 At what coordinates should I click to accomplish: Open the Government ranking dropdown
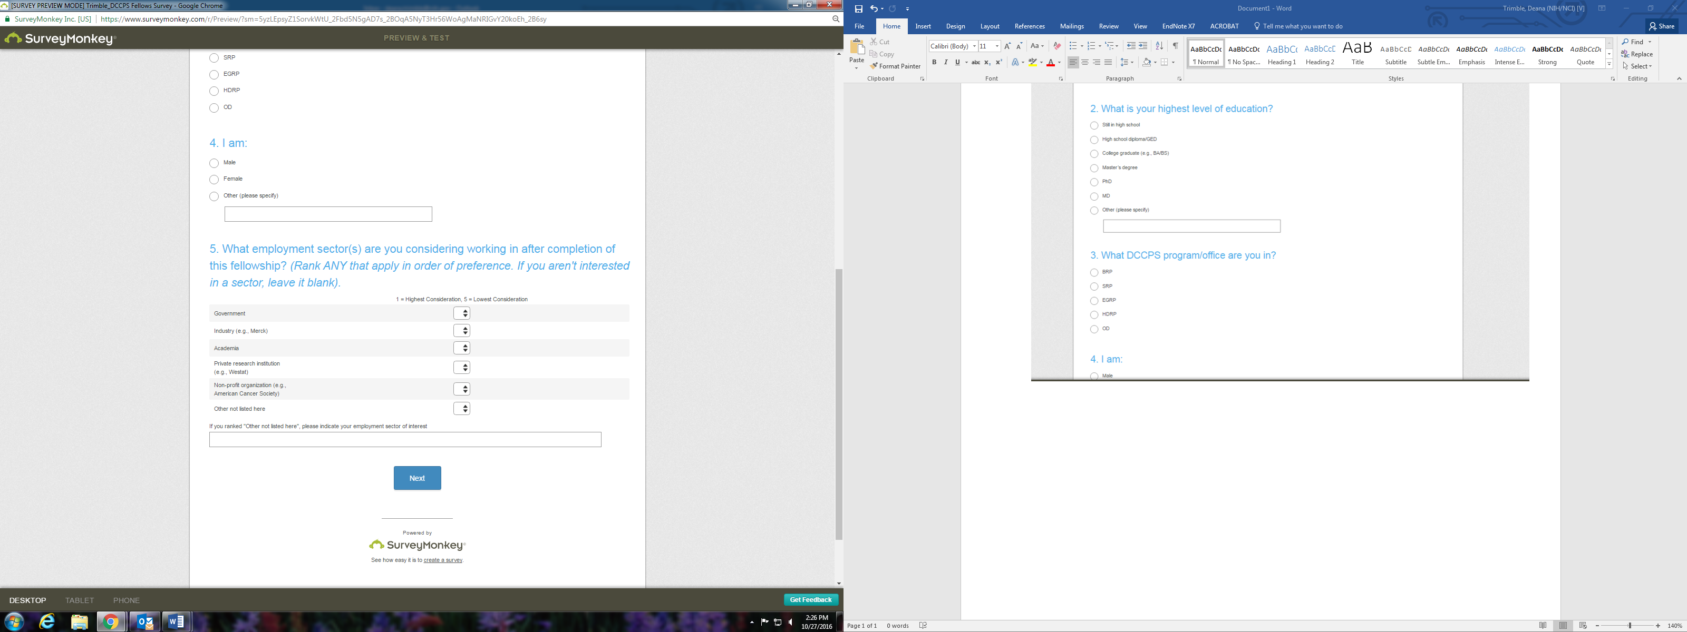[x=462, y=313]
